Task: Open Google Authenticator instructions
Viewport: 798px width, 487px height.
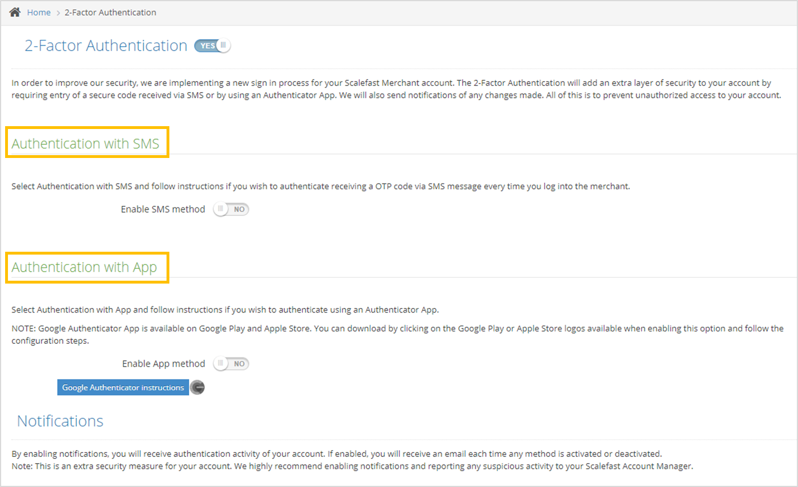Action: click(123, 388)
